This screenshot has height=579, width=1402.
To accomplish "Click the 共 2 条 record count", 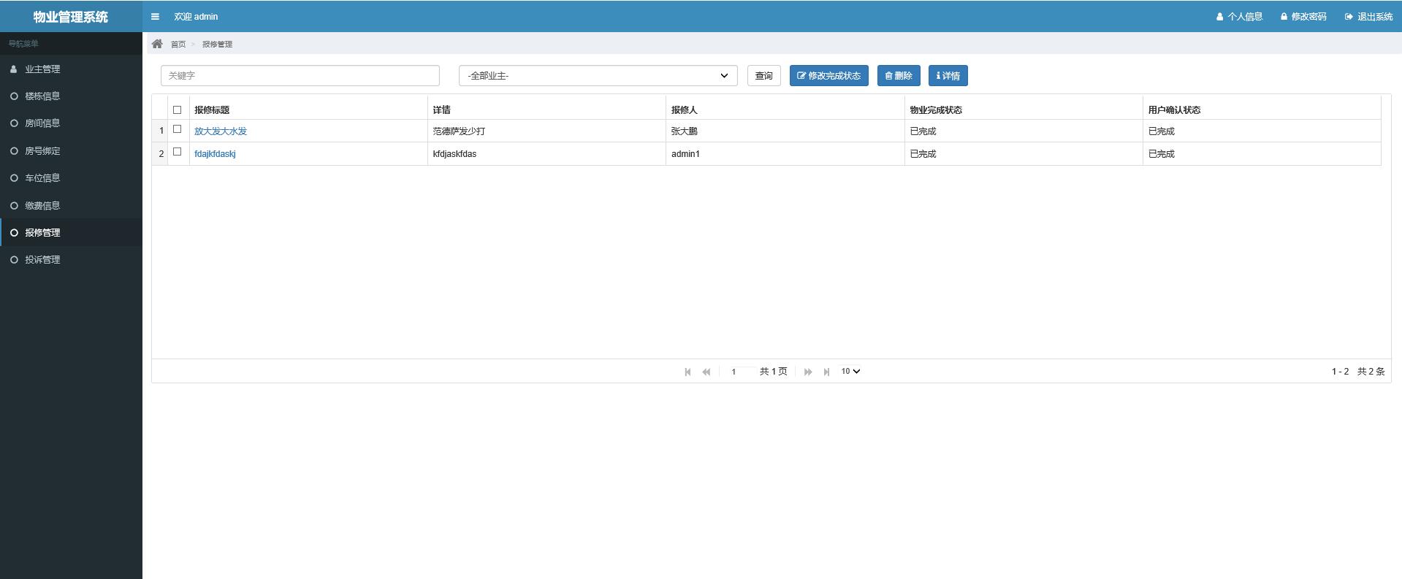I will click(x=1371, y=372).
